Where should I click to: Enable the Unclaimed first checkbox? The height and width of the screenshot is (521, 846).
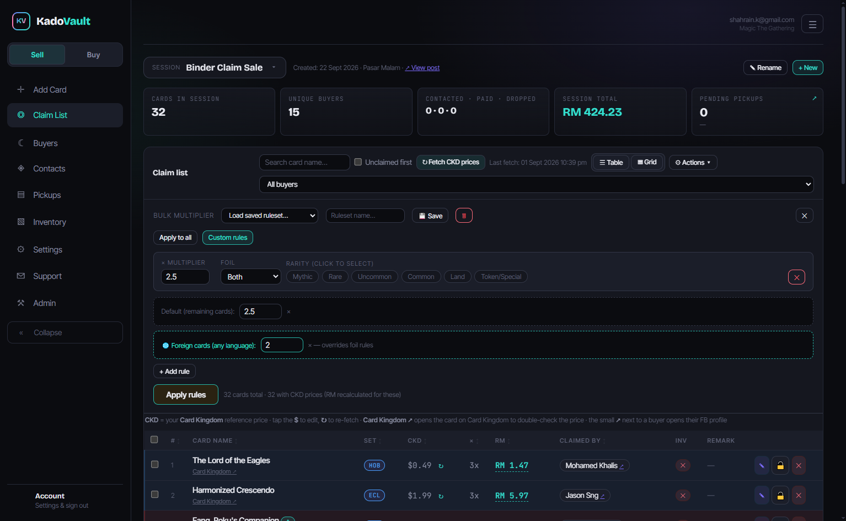tap(358, 162)
